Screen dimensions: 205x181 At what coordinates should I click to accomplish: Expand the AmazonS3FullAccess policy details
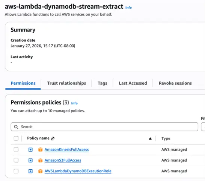click(x=30, y=160)
